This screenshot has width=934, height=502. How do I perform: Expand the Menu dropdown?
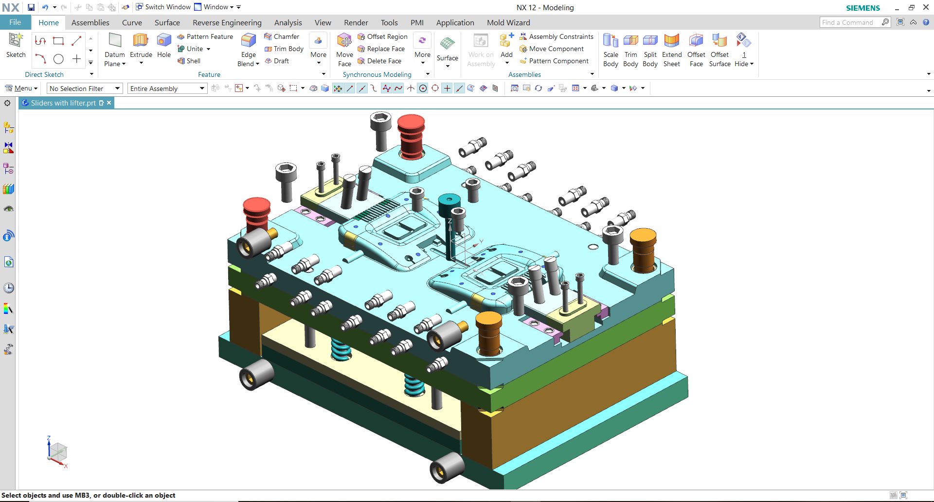pyautogui.click(x=21, y=88)
